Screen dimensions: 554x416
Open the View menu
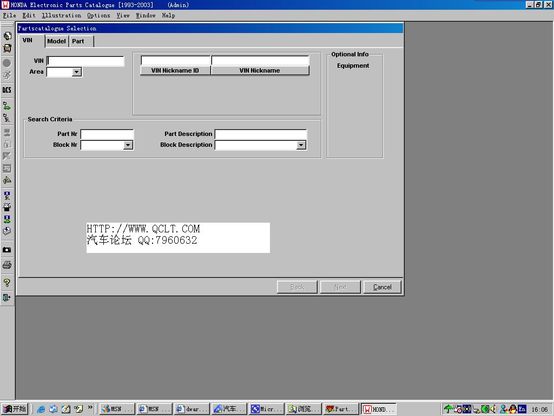coord(123,15)
